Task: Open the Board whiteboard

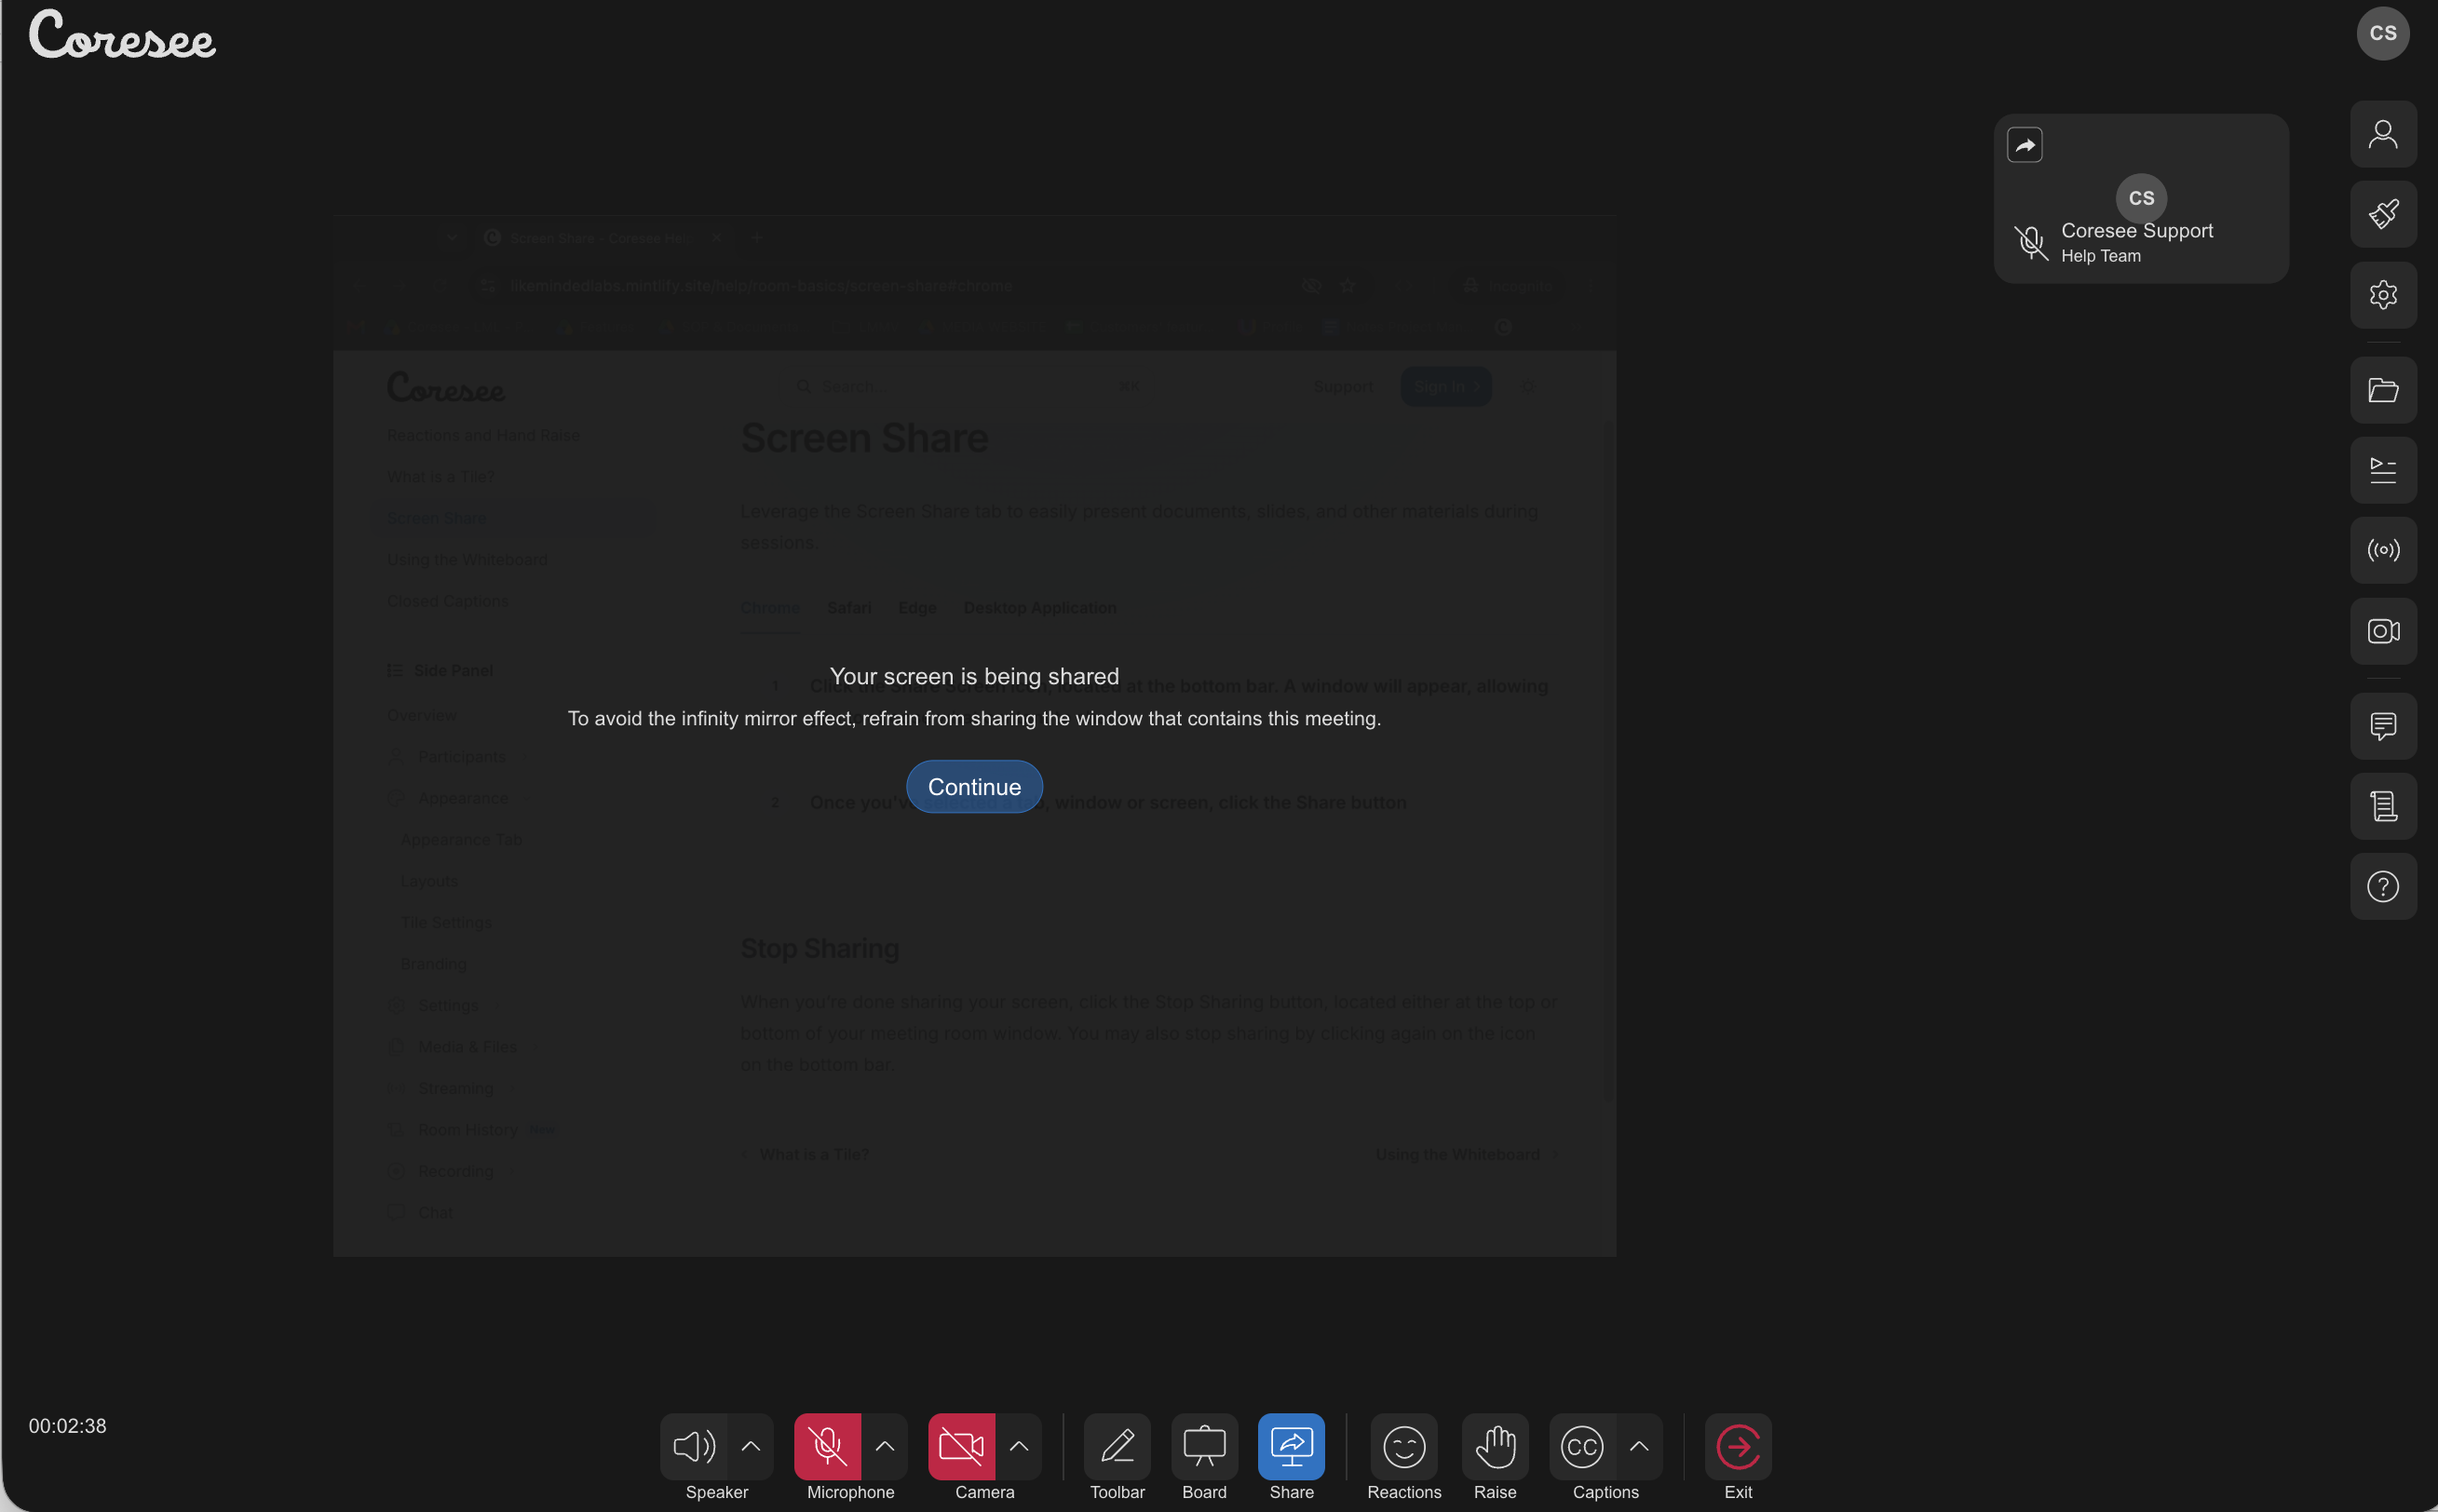Action: (1204, 1446)
